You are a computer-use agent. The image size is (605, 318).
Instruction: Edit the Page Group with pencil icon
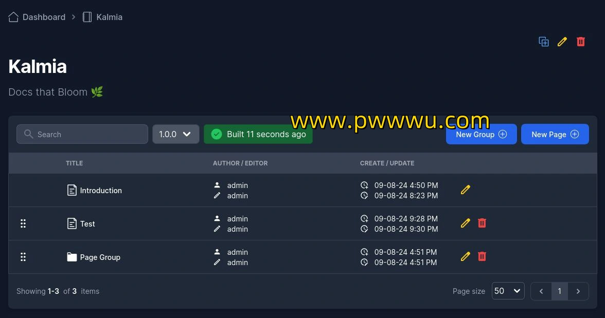point(465,256)
